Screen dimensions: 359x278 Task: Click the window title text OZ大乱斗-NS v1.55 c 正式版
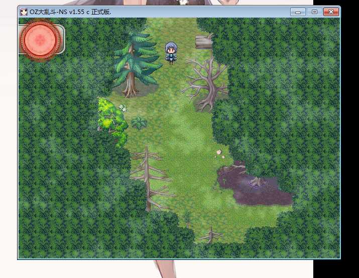tap(70, 12)
